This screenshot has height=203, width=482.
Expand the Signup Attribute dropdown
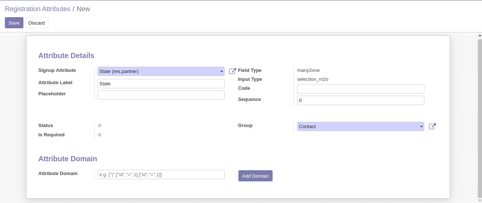221,71
